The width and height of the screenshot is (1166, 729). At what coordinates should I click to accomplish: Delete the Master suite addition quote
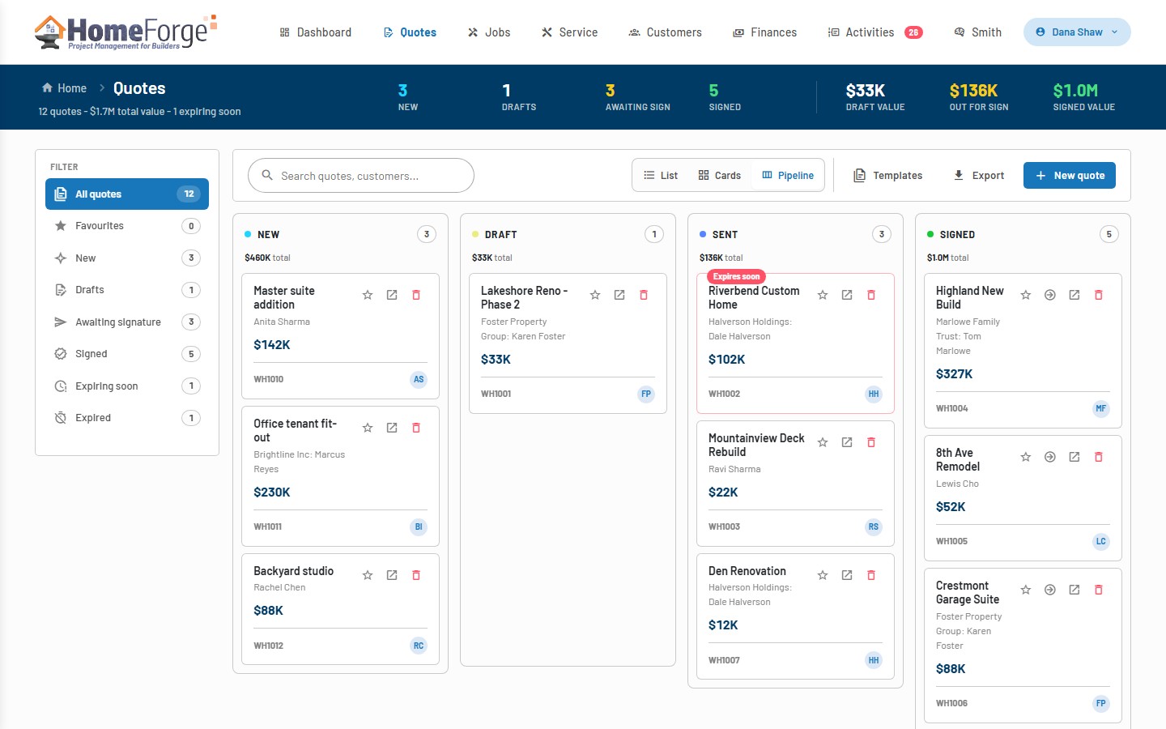(x=416, y=295)
